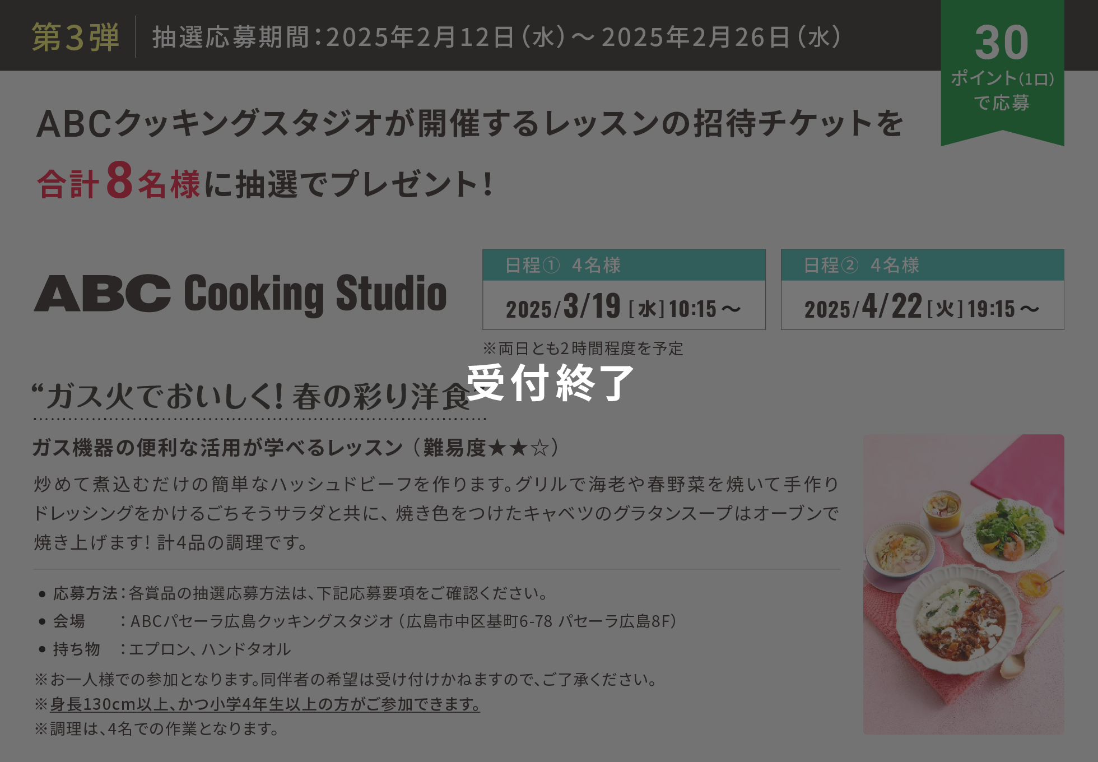
Task: Click the 持ち物 belongings line
Action: pos(165,649)
